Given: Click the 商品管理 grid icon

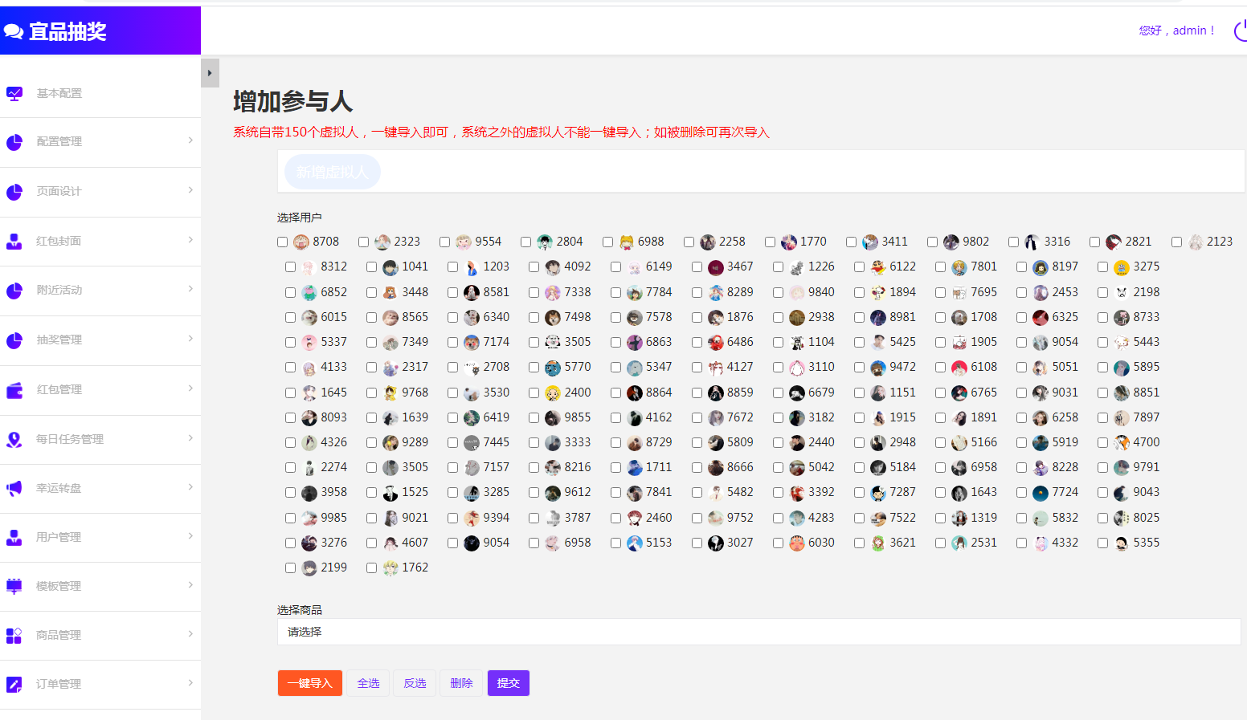Looking at the screenshot, I should click(14, 635).
